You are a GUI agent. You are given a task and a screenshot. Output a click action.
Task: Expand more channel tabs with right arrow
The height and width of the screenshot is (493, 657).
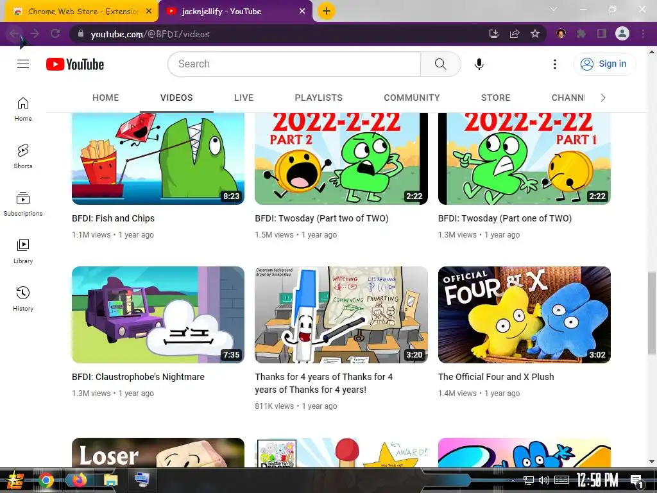(603, 98)
